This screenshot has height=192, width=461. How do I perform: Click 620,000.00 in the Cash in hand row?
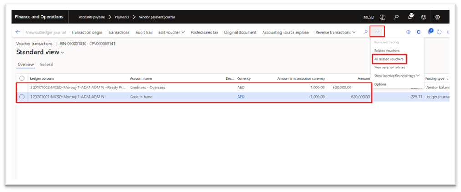[360, 97]
